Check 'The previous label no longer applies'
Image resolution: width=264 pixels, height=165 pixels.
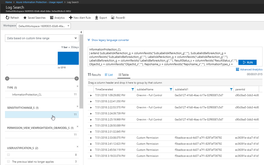coord(9,162)
